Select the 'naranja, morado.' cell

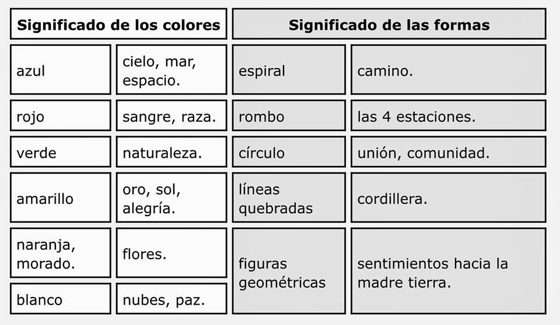point(60,253)
